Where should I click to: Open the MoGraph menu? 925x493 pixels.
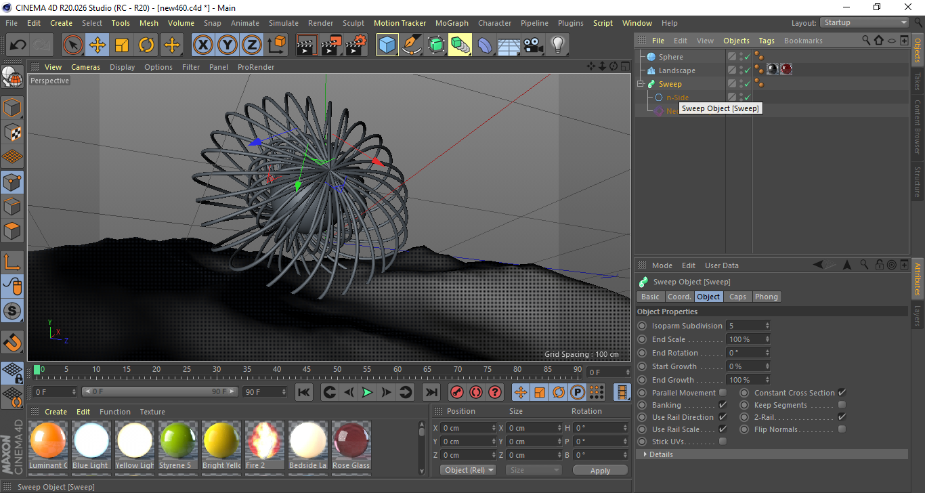point(452,23)
